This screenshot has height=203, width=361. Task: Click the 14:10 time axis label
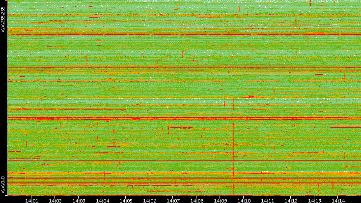tap(244, 200)
